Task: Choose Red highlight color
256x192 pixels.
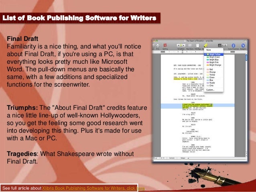Action: point(213,69)
